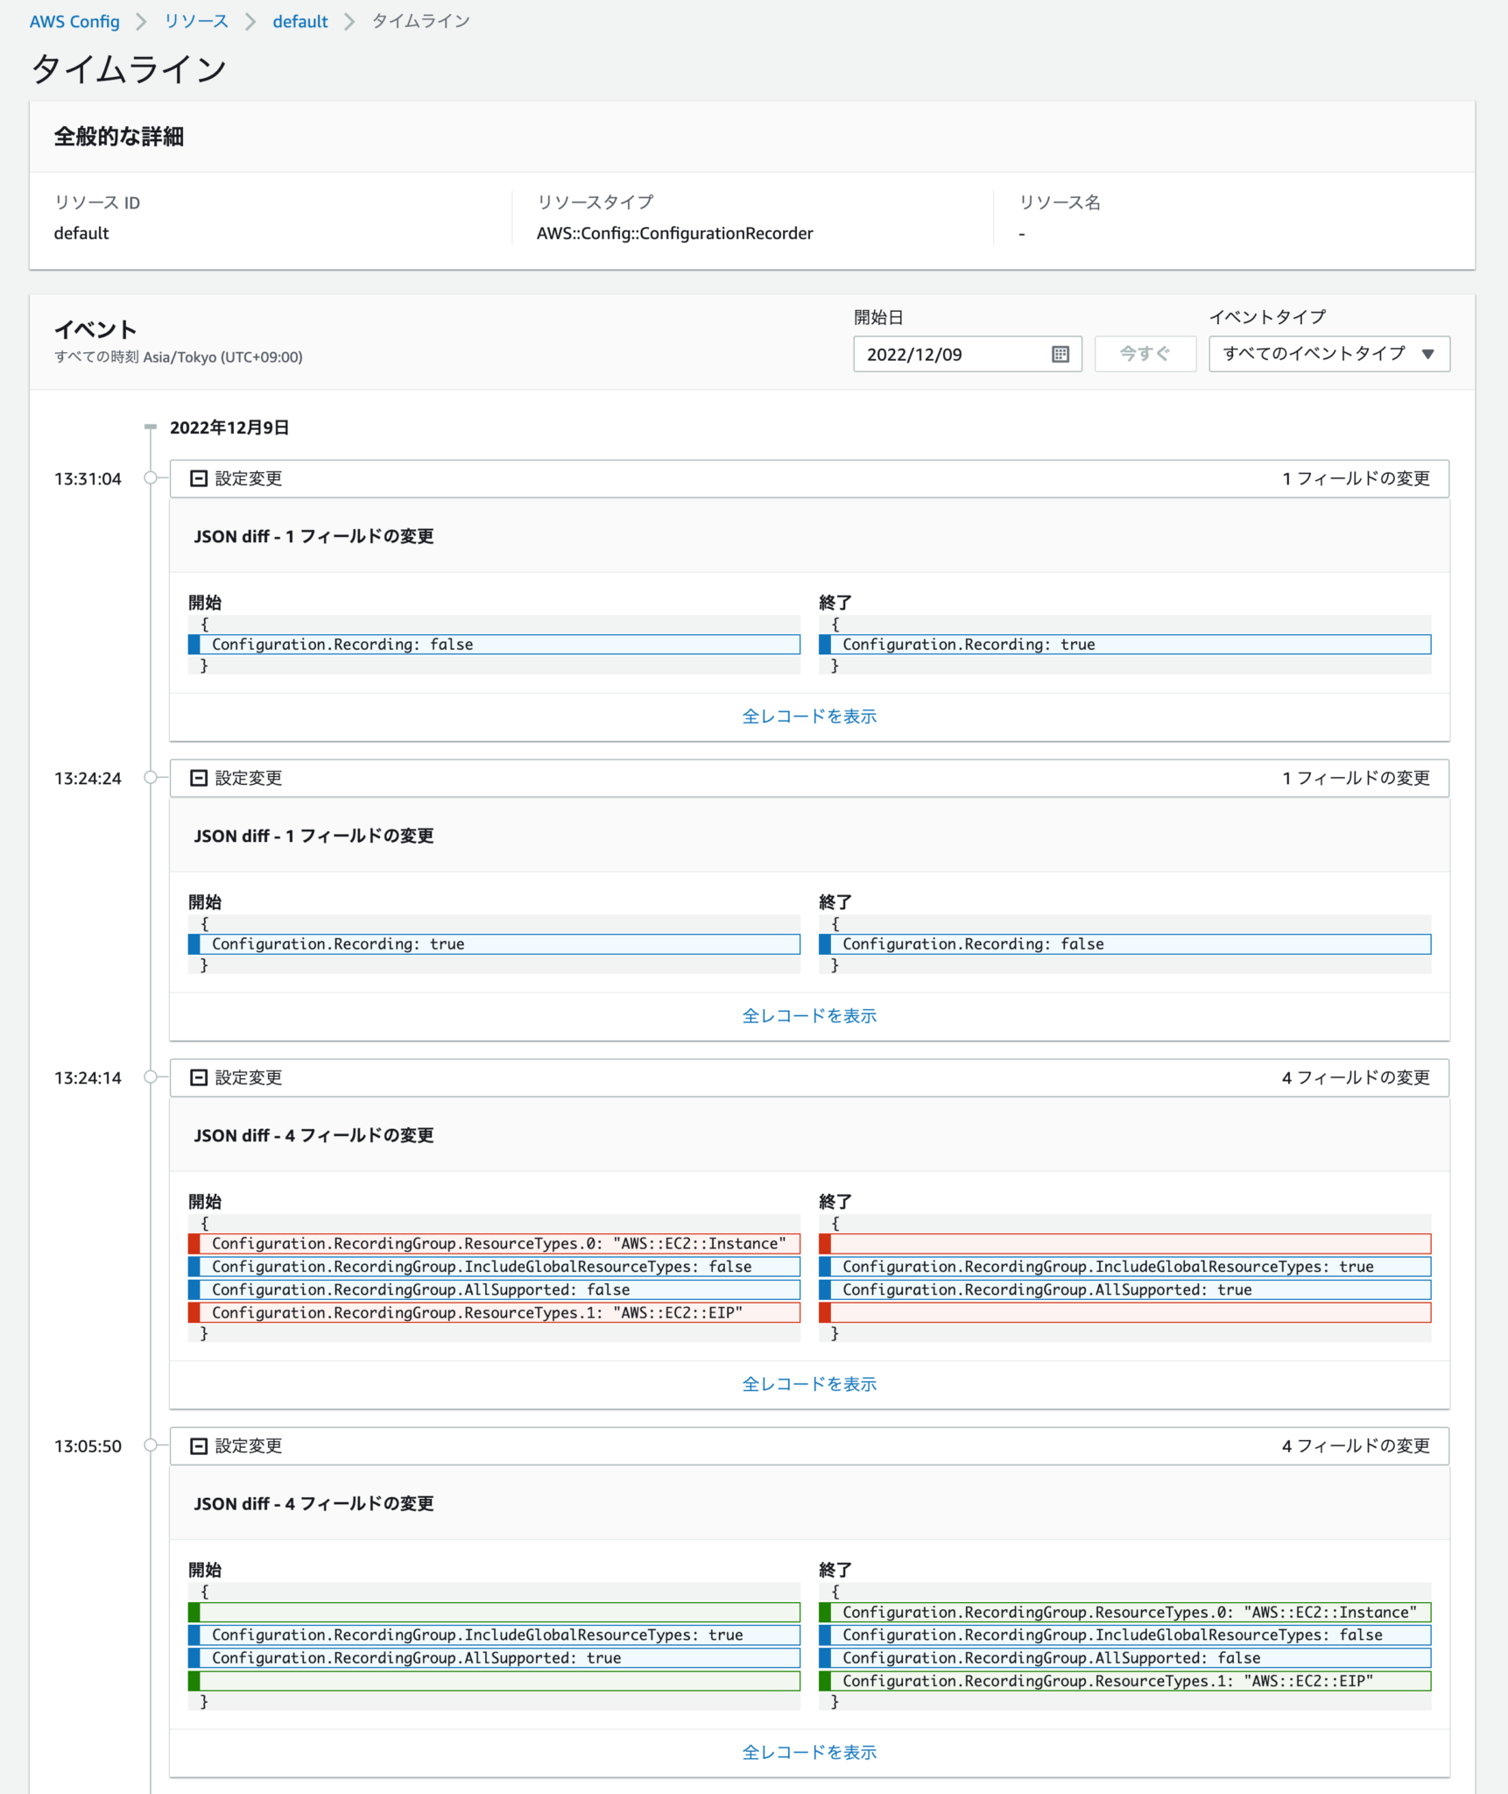Image resolution: width=1508 pixels, height=1794 pixels.
Task: Open the calendar date picker icon
Action: (x=1061, y=354)
